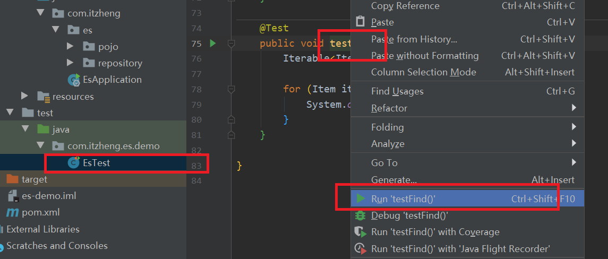Select pom.xml in the project tree

pos(41,212)
